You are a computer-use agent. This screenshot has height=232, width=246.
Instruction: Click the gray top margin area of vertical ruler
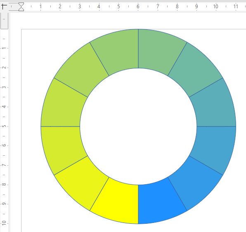tap(4, 21)
